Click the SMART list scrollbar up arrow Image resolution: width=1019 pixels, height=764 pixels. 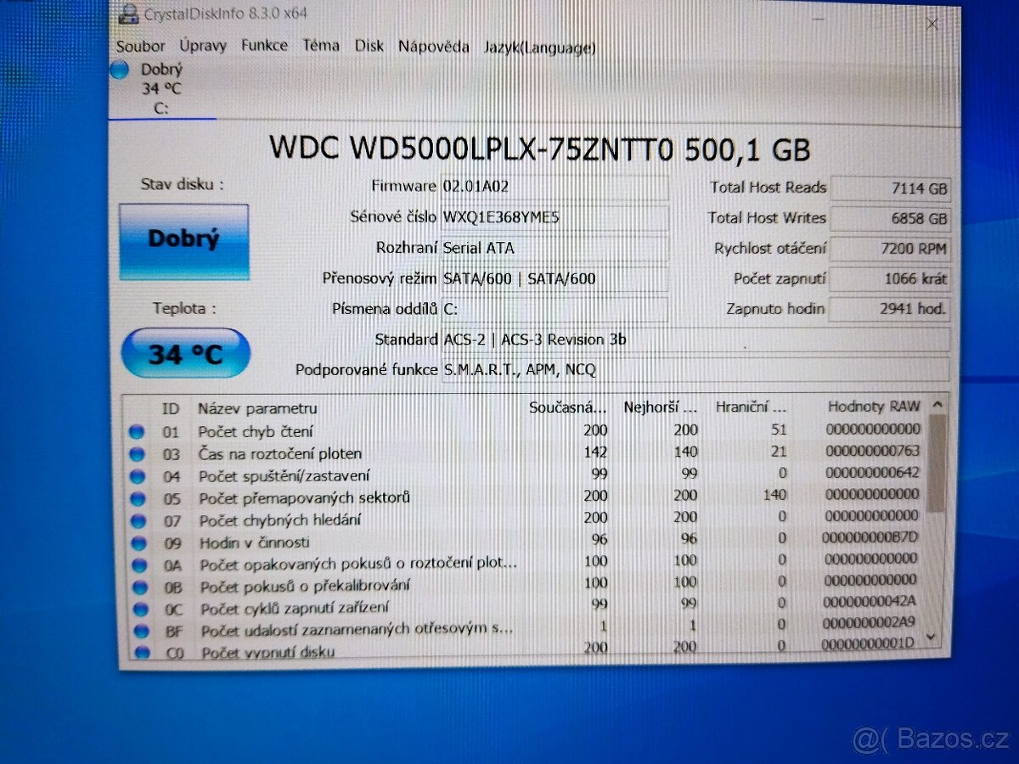click(937, 406)
